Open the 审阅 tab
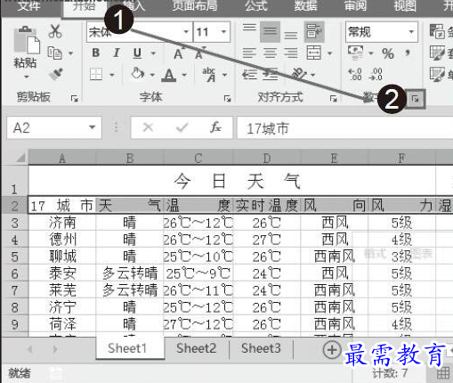 click(x=355, y=5)
